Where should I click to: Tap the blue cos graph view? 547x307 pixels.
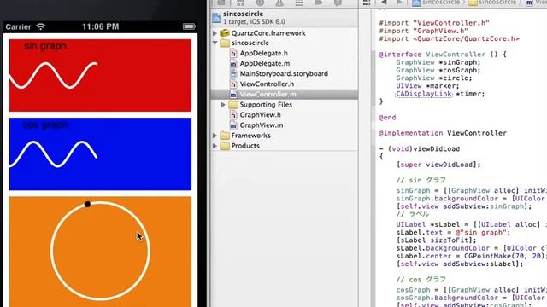100,153
